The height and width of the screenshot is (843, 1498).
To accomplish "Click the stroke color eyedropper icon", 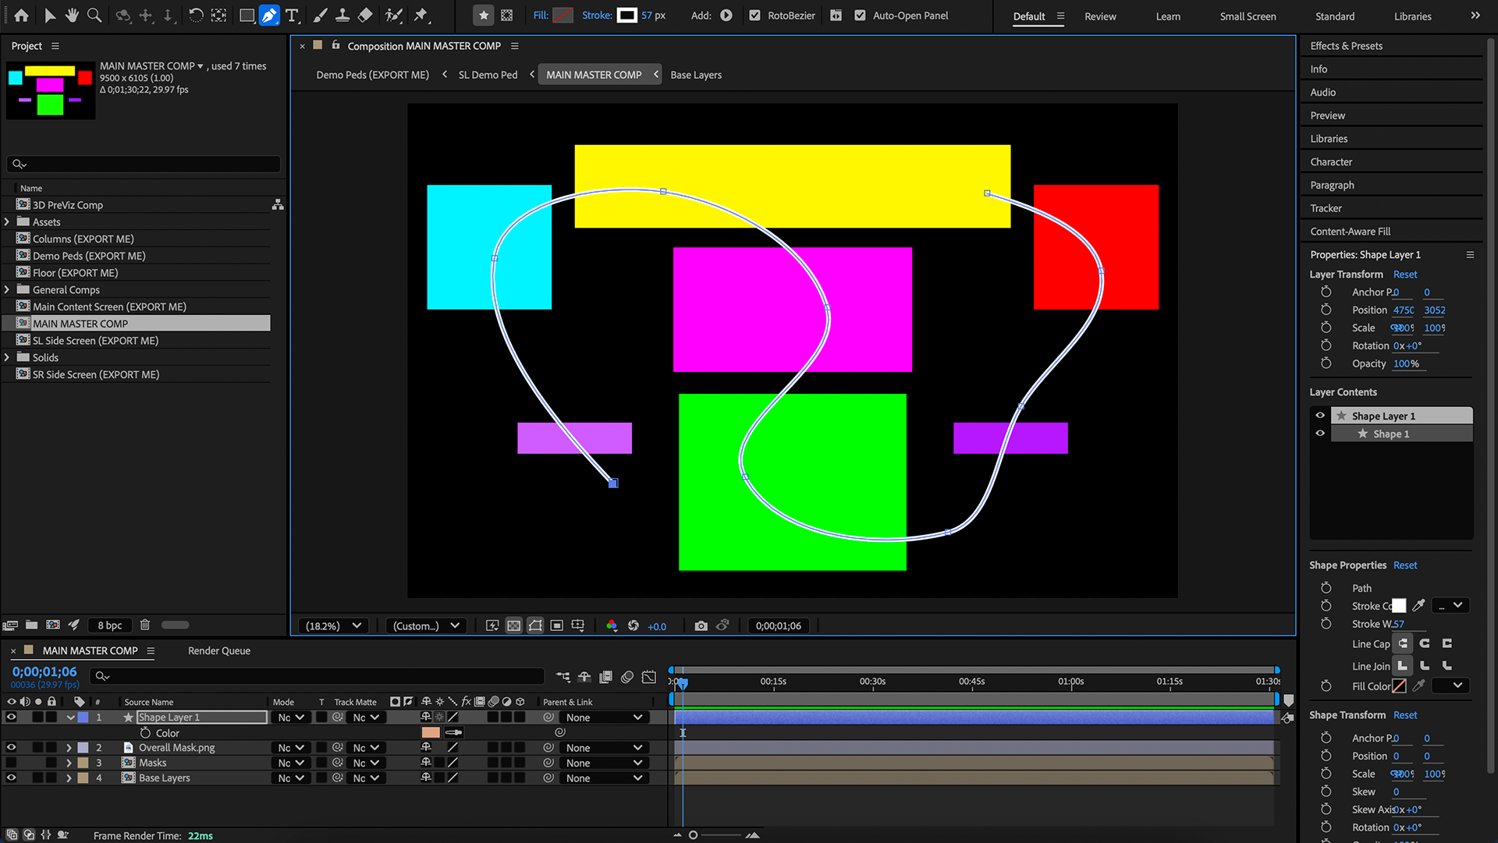I will tap(1418, 605).
